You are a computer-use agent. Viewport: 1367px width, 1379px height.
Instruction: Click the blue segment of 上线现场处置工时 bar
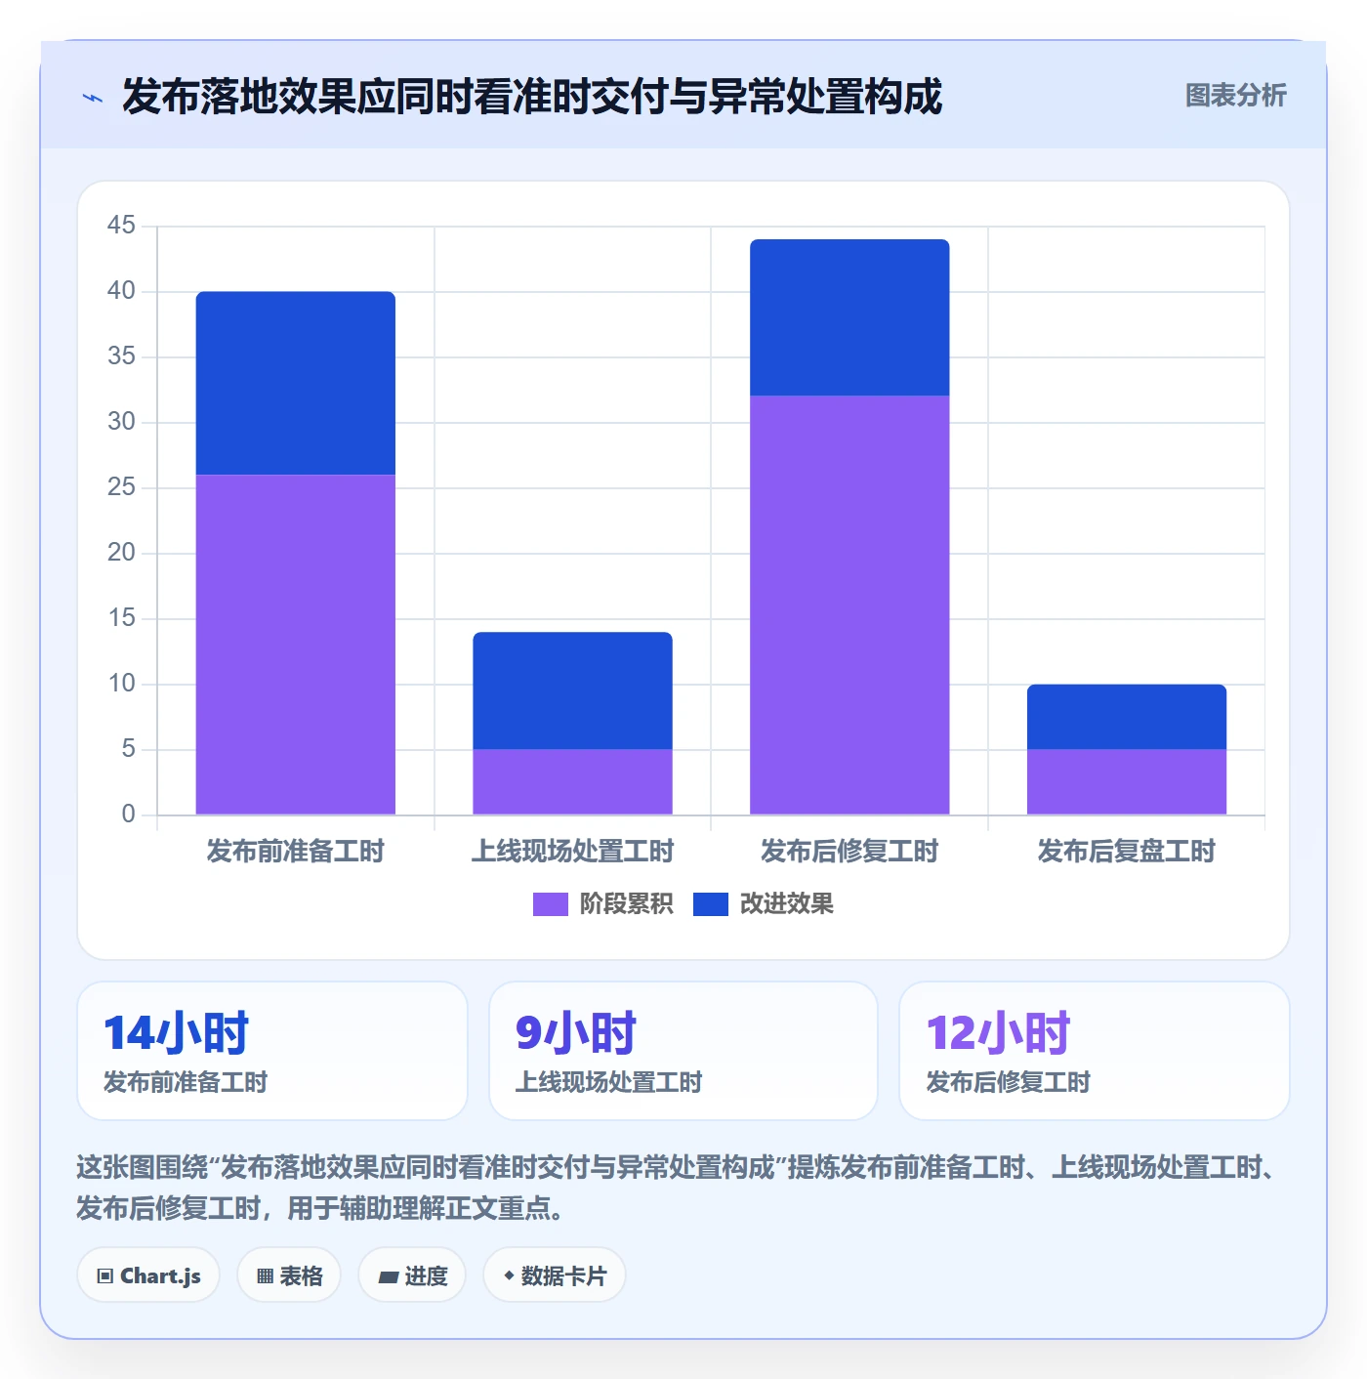tap(573, 690)
